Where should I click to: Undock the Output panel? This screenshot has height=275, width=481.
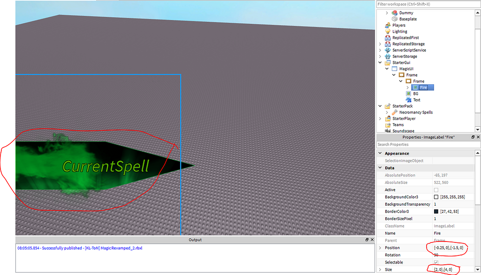[367, 240]
